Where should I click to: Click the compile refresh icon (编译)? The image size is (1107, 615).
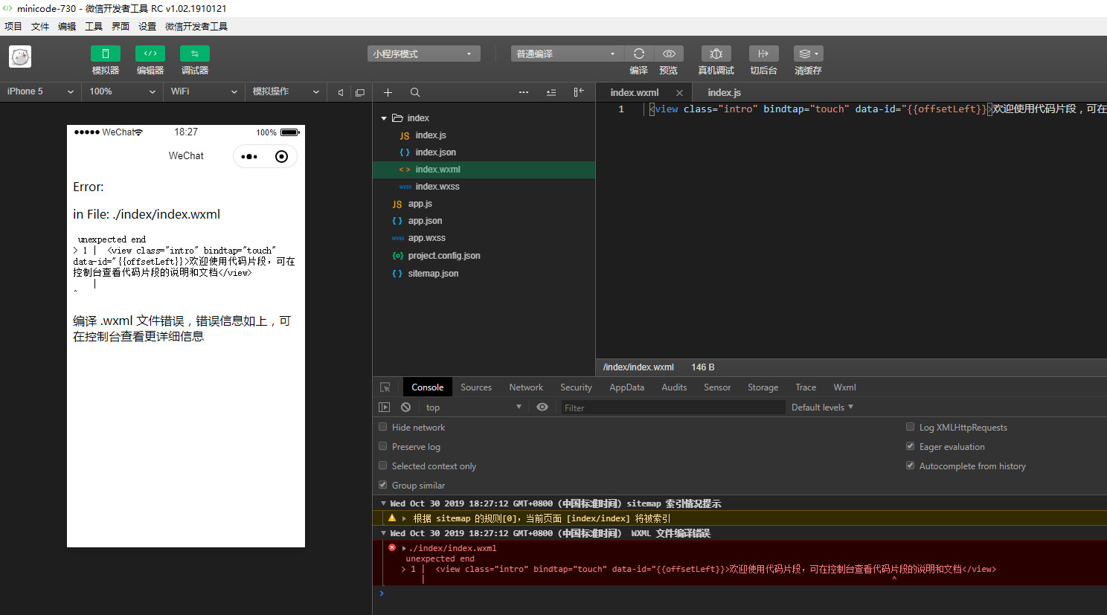click(638, 54)
